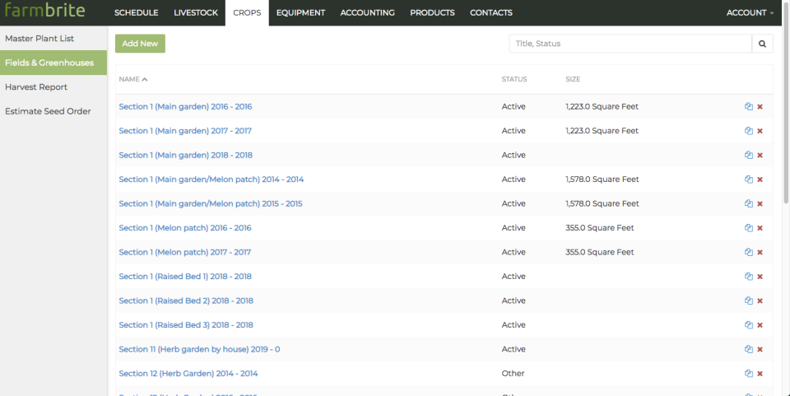The image size is (790, 396).
Task: Delete Section 11 (Herb garden by house) row
Action: click(760, 349)
